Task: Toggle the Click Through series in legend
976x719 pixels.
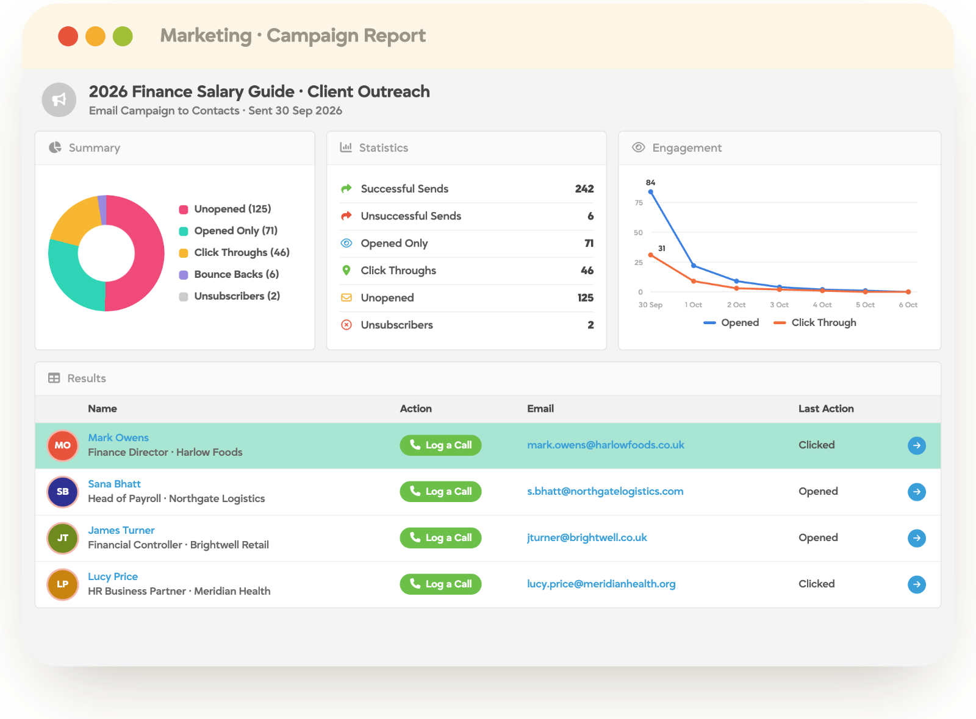Action: (815, 322)
